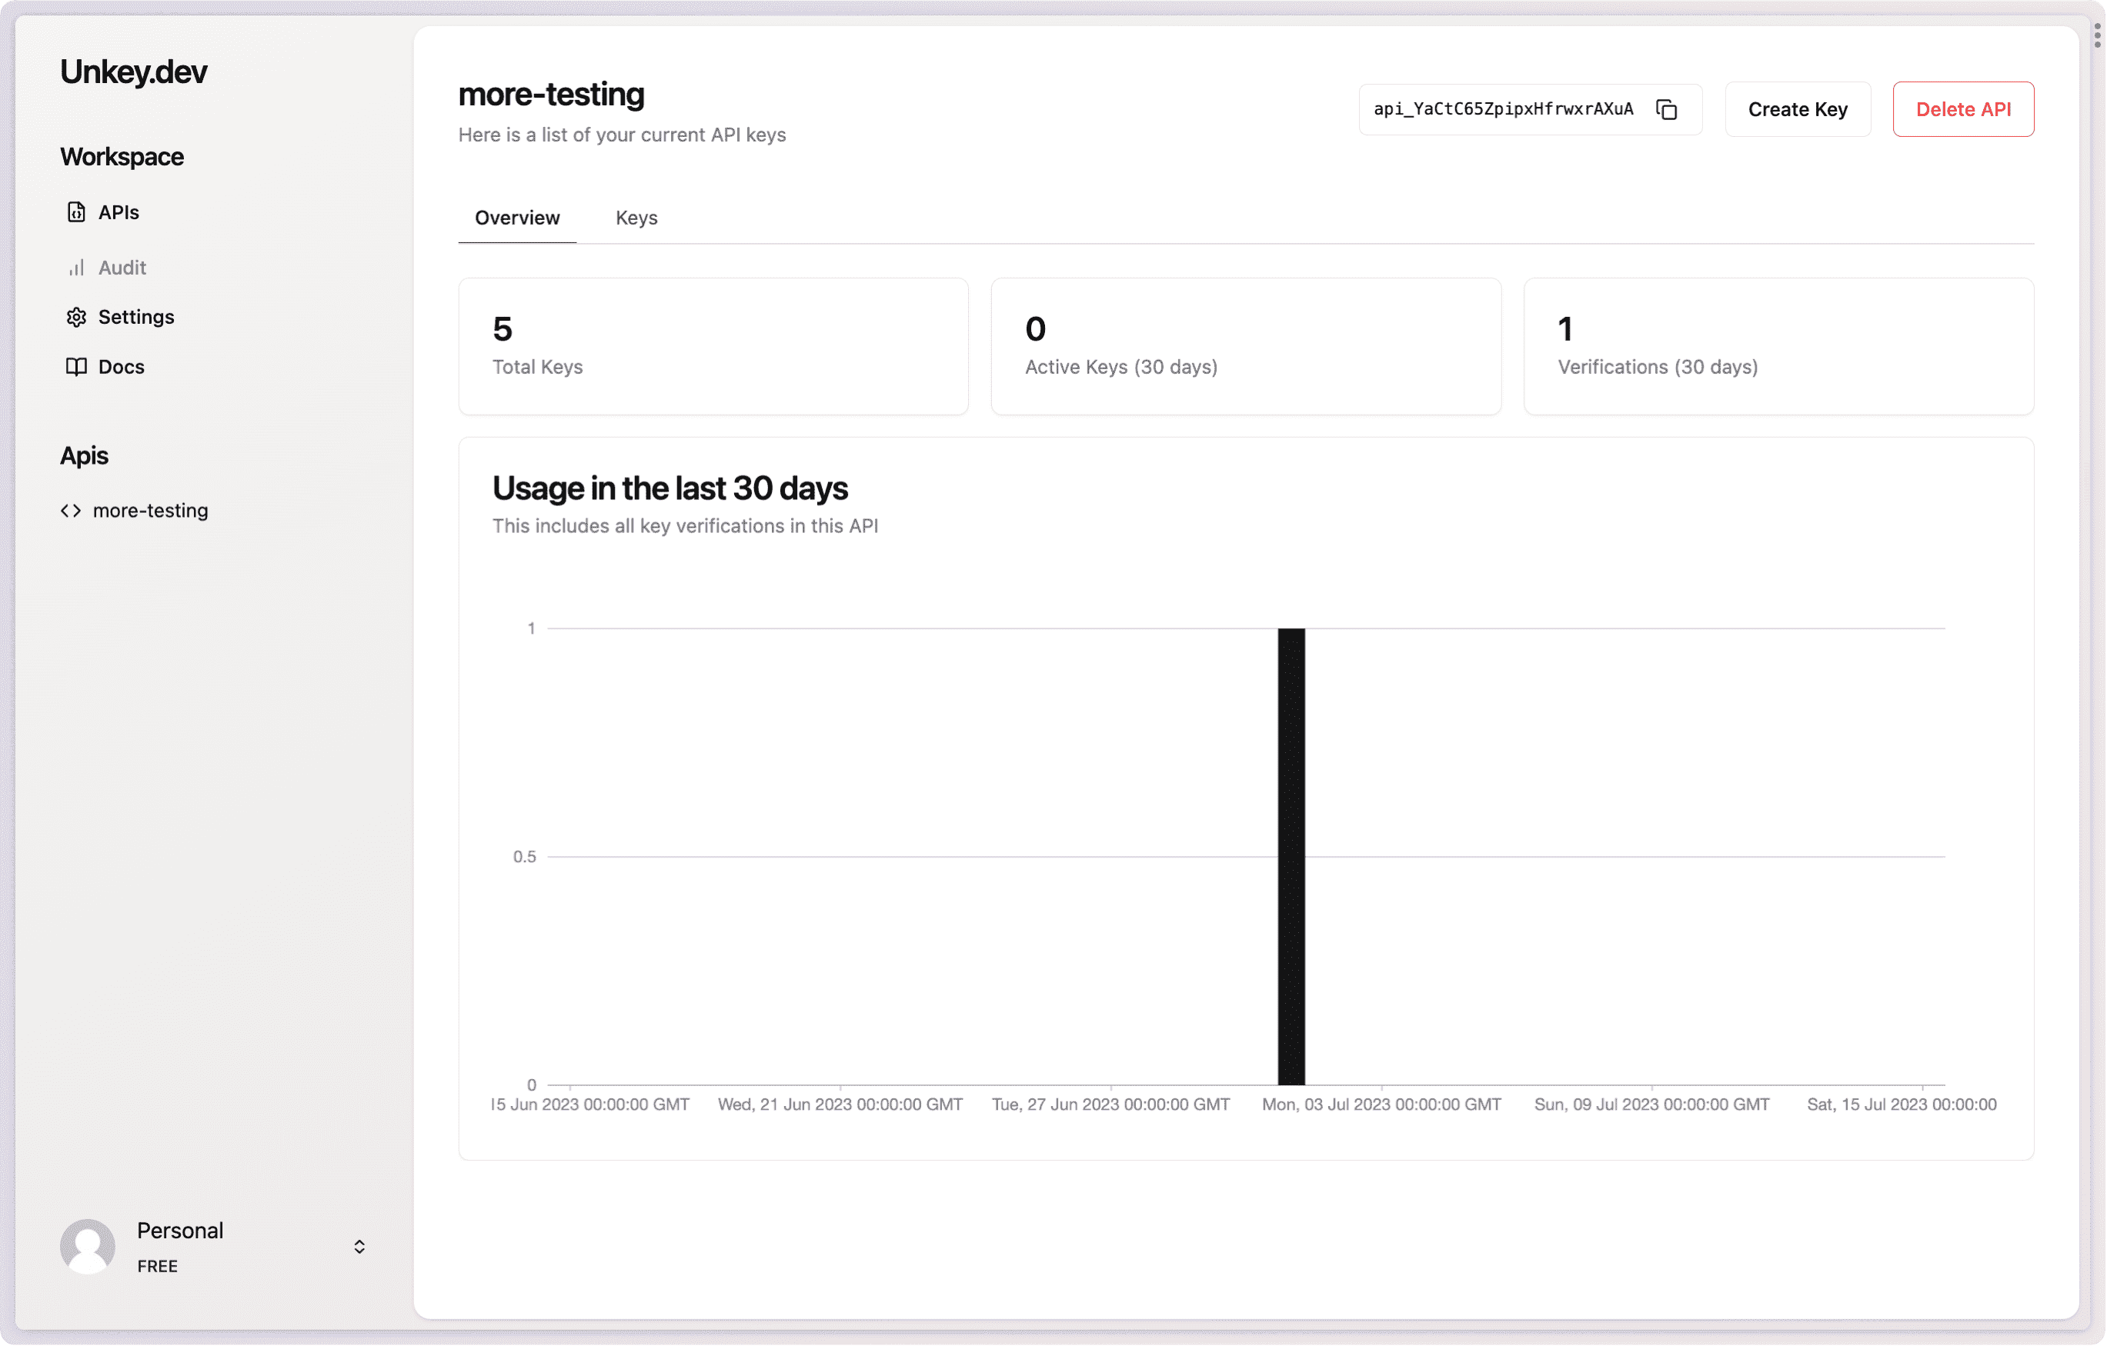Viewport: 2107px width, 1346px height.
Task: Click the Personal account avatar icon
Action: pos(87,1246)
